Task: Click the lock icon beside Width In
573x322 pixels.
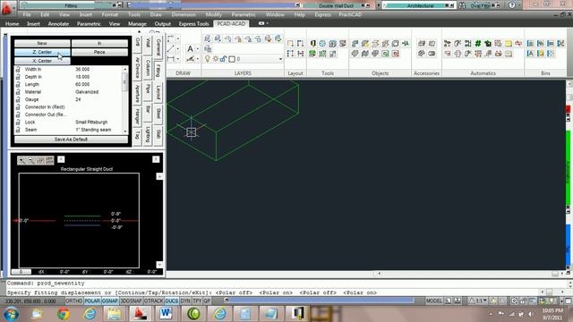Action: point(18,69)
